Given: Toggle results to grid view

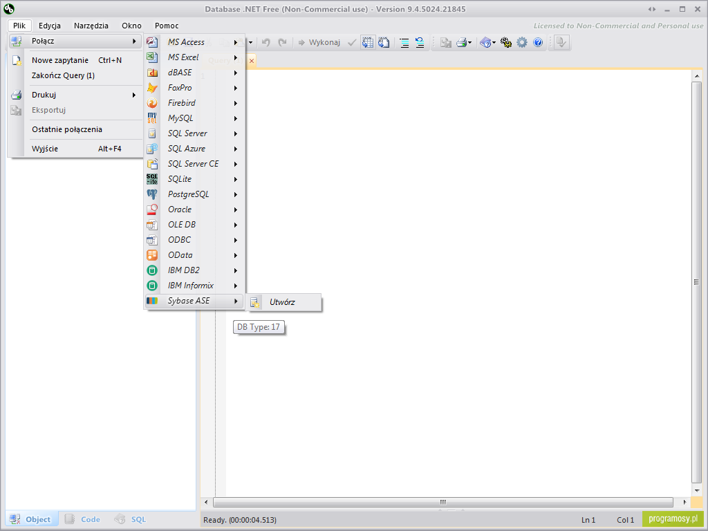Looking at the screenshot, I should point(368,42).
